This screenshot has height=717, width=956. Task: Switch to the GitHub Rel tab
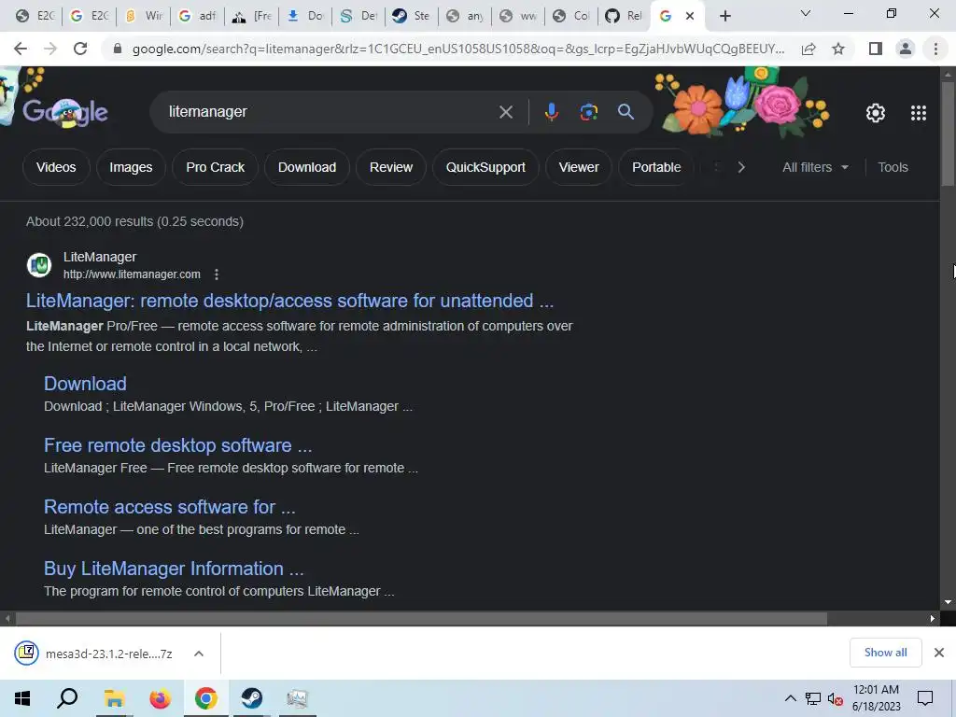tap(625, 16)
